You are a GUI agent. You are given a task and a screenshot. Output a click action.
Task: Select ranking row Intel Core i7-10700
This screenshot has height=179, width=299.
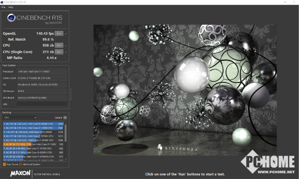point(33,128)
